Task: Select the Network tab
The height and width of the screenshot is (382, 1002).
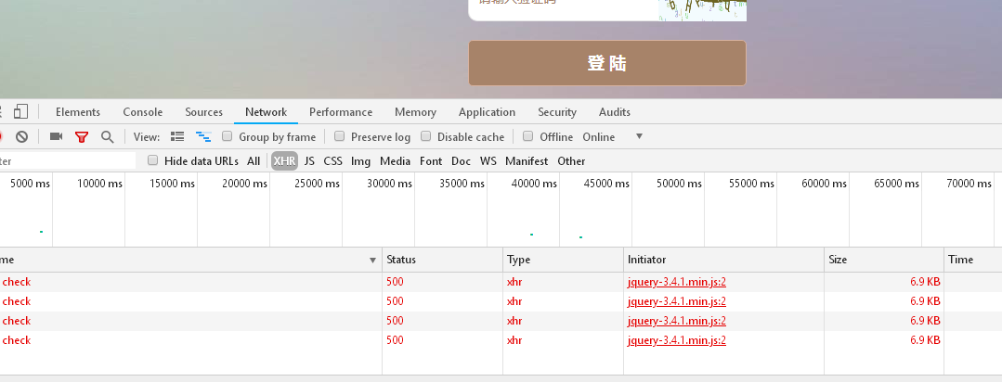Action: (266, 112)
